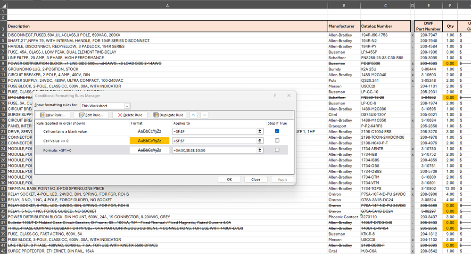Select the strikethrough format preview of formula rule
Screen dimensions: 471x254
point(149,151)
